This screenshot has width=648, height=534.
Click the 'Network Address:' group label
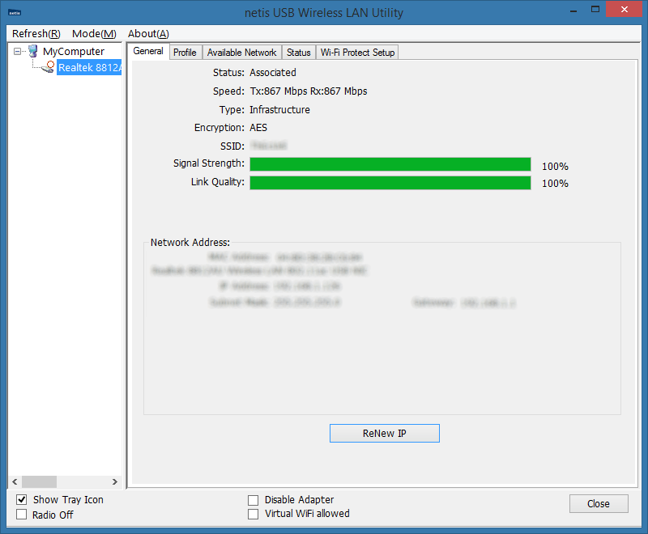(x=190, y=242)
